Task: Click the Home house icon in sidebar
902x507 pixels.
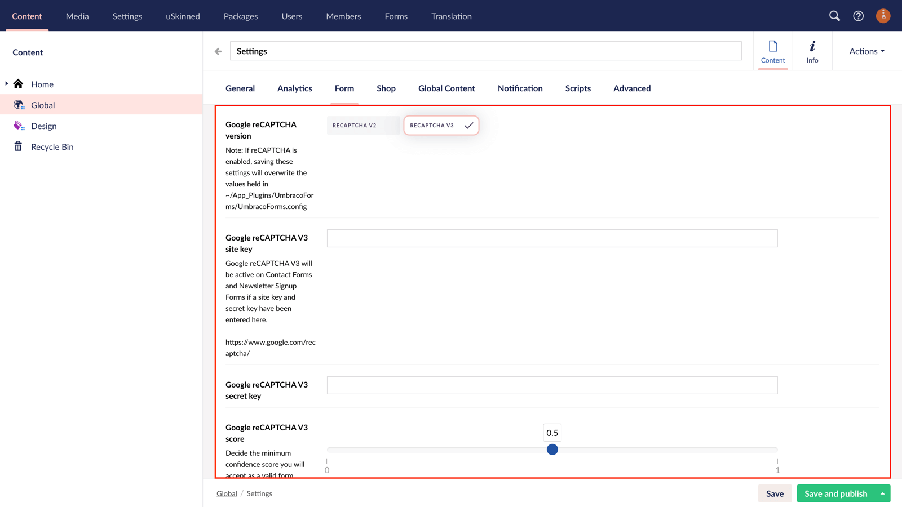Action: coord(18,83)
